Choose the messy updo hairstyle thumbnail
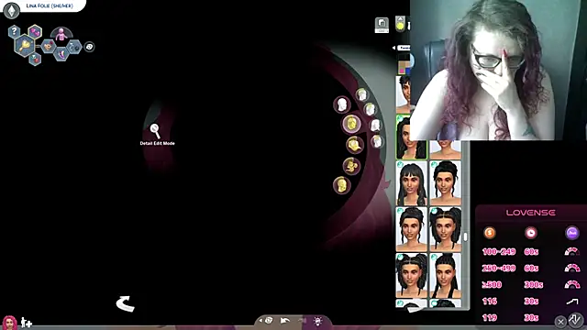The width and height of the screenshot is (587, 330). click(446, 183)
